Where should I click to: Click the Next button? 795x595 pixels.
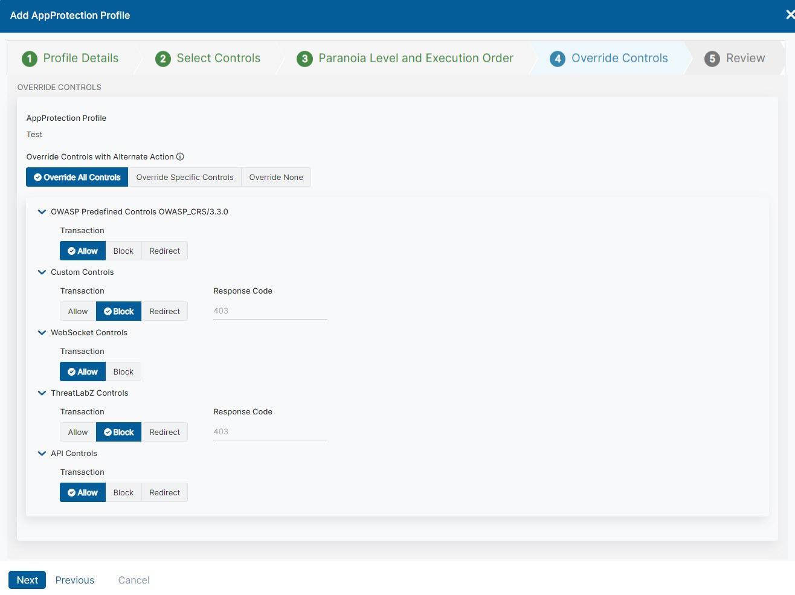pyautogui.click(x=27, y=580)
